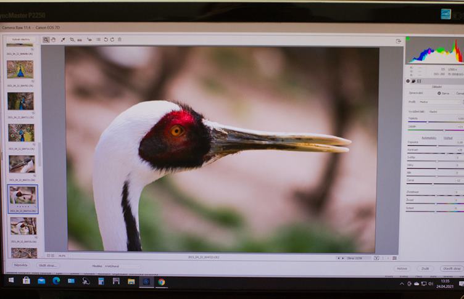The image size is (464, 299).
Task: Select the Hand tool
Action: (x=54, y=39)
